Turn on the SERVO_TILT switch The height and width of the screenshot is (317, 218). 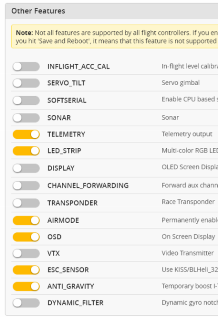tap(26, 83)
